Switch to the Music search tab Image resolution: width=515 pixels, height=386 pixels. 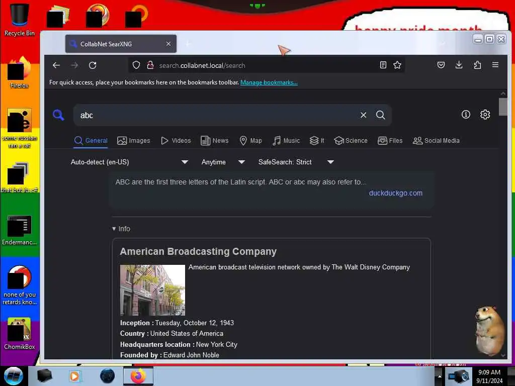click(x=286, y=141)
